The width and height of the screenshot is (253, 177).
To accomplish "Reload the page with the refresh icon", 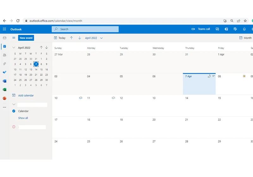I will pos(18,21).
